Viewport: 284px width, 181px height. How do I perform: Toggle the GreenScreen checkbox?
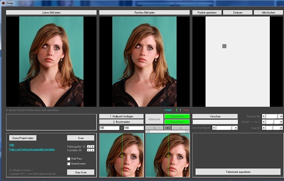point(69,164)
